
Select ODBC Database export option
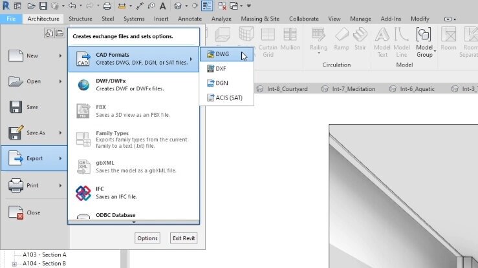(x=134, y=215)
